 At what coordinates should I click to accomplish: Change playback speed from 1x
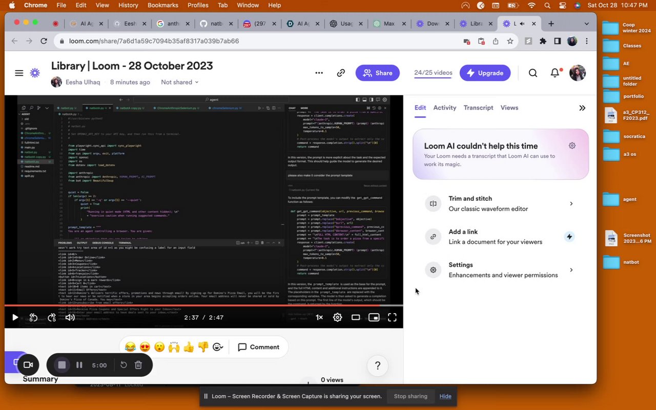319,317
